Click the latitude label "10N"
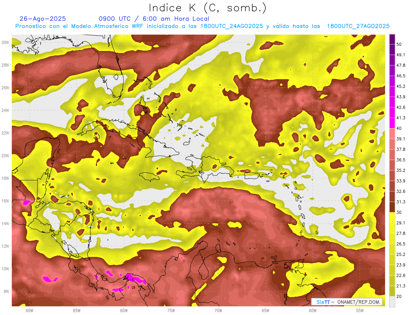The image size is (408, 315). click(x=5, y=269)
